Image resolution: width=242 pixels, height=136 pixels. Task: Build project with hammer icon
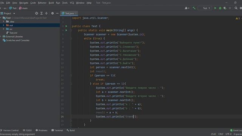[194, 8]
